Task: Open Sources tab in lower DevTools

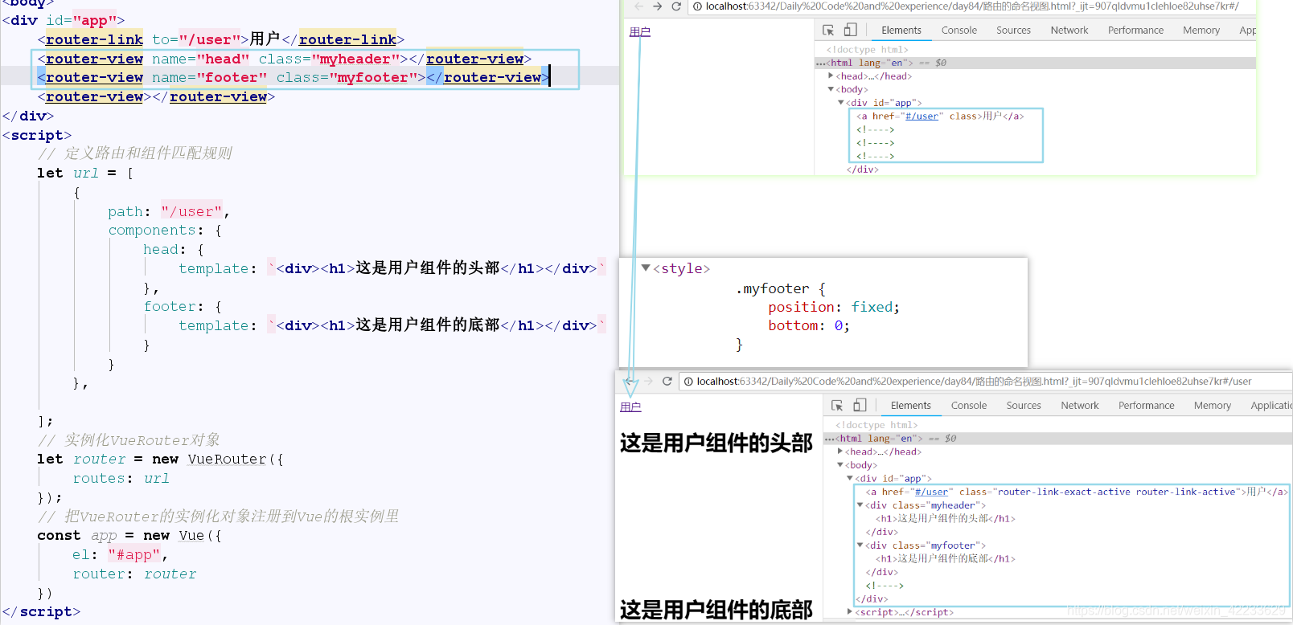Action: tap(1024, 406)
